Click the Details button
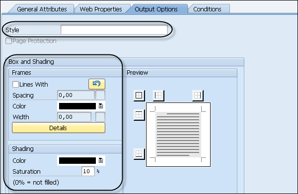Viewport: 298px width, 194px height. [59, 128]
